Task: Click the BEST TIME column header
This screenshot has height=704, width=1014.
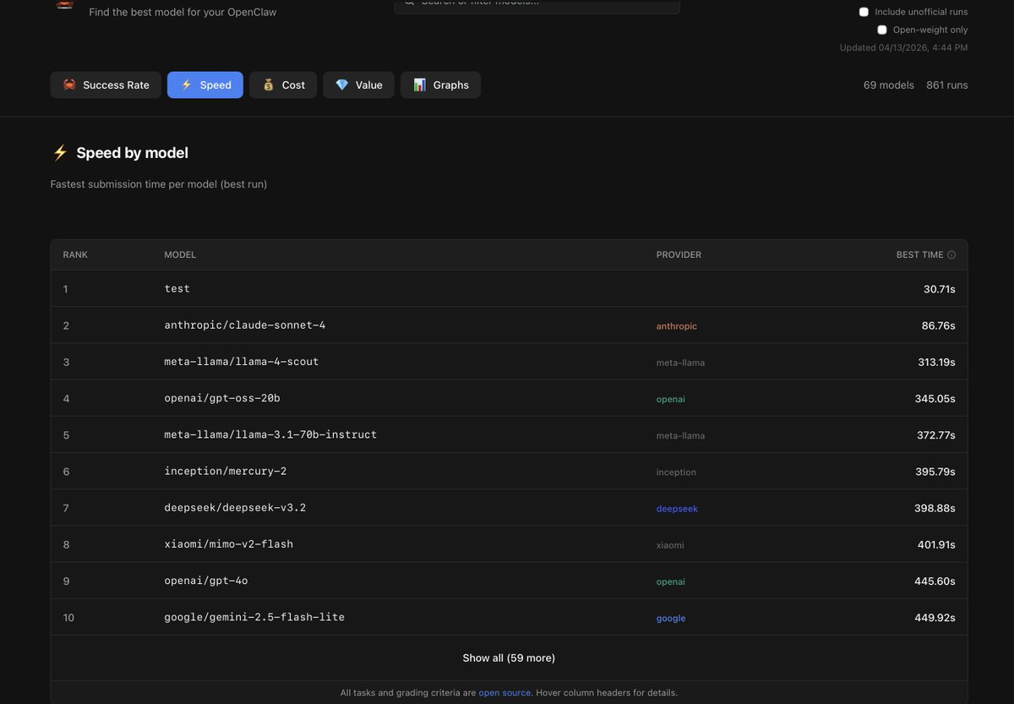Action: (x=919, y=254)
